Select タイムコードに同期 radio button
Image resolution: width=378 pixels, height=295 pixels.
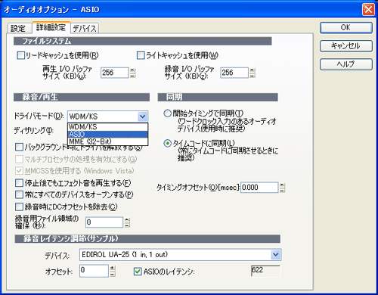167,144
